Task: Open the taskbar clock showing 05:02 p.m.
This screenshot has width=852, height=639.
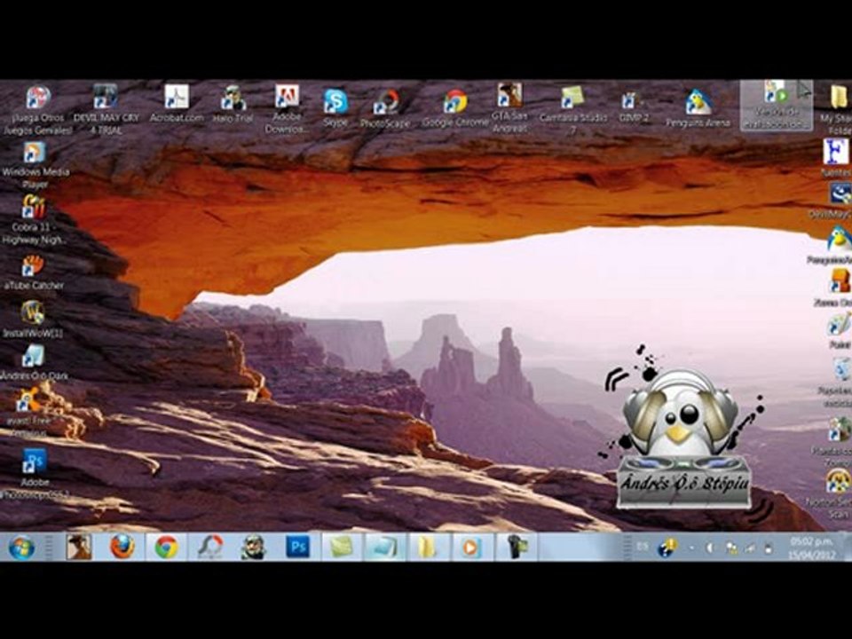Action: 812,548
